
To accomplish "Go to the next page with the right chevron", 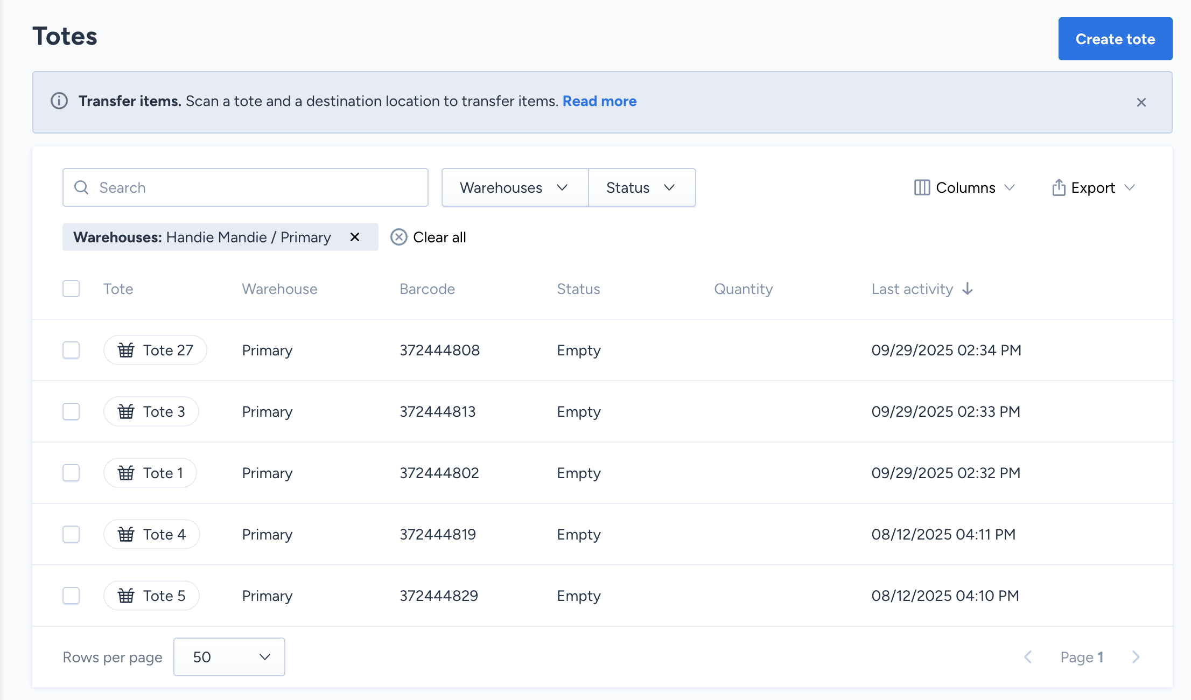I will (1136, 657).
